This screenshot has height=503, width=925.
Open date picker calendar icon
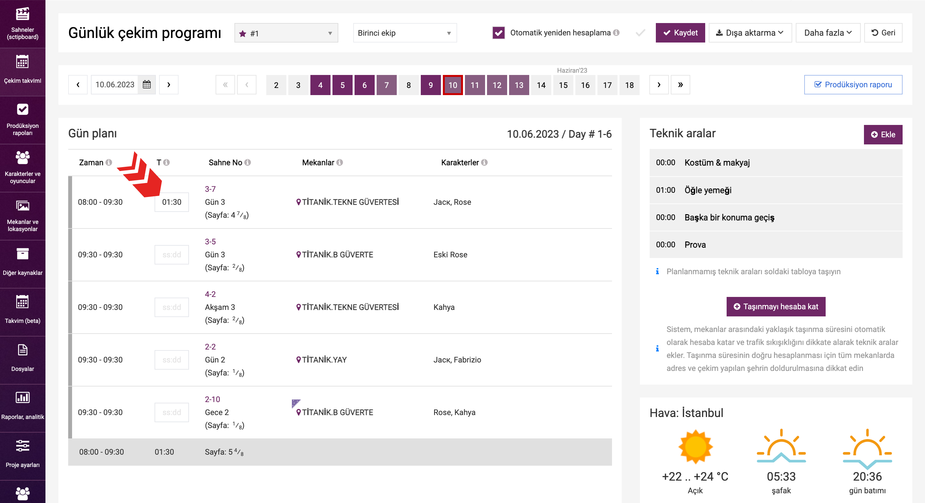[x=146, y=85]
